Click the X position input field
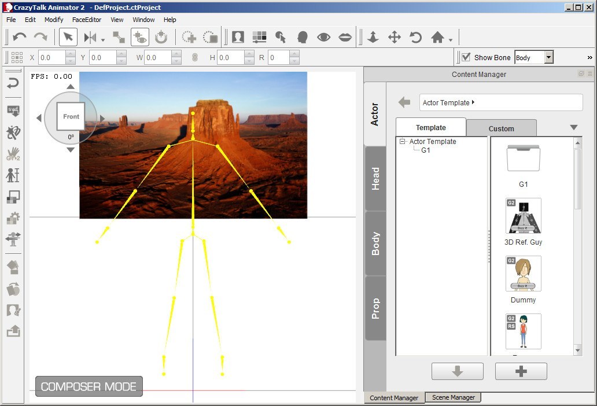597x406 pixels. pos(52,57)
